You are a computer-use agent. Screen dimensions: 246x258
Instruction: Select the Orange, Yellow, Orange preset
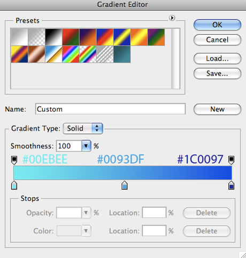click(x=139, y=37)
